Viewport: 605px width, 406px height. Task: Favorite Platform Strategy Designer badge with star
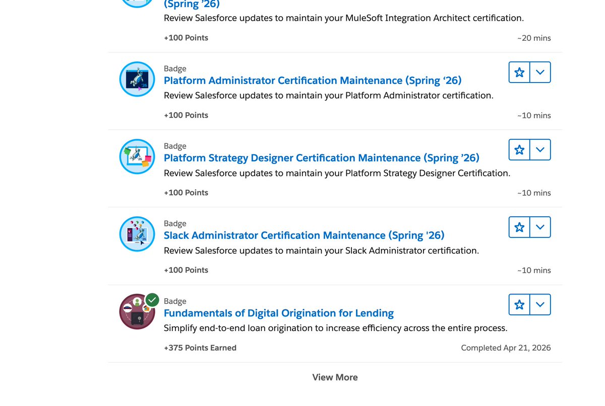coord(519,150)
